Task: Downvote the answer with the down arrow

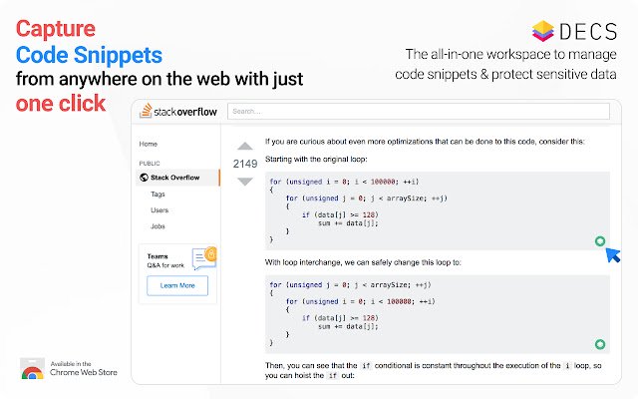Action: (245, 182)
